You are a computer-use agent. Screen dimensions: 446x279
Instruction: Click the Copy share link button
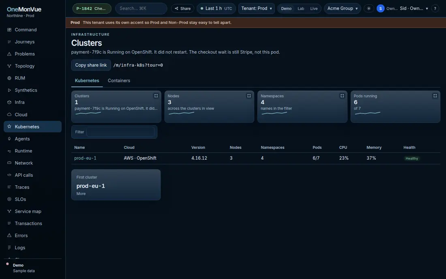(91, 65)
